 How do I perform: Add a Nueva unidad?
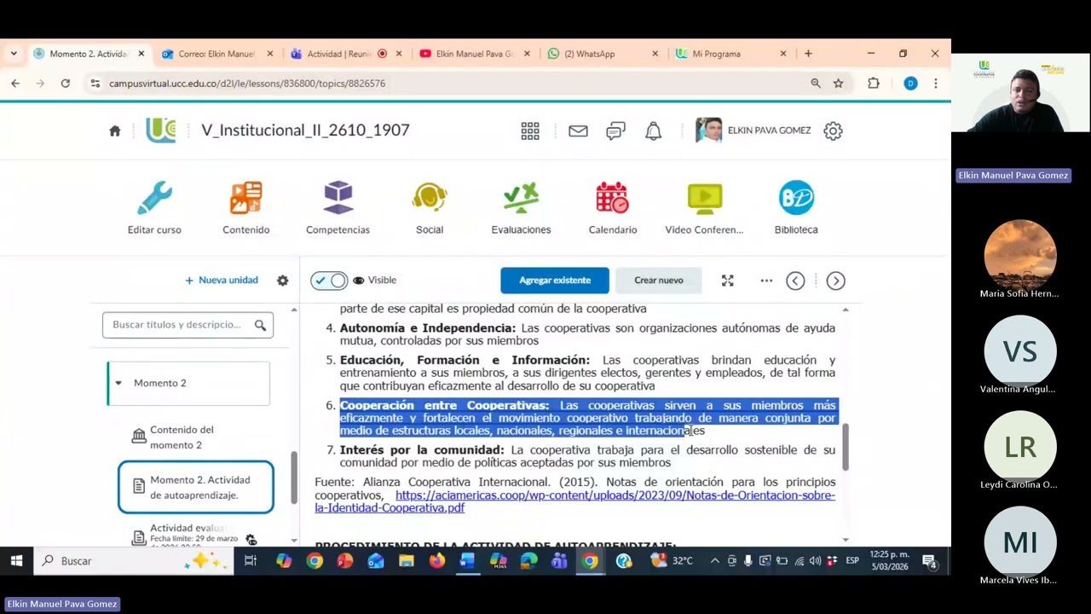(x=222, y=280)
